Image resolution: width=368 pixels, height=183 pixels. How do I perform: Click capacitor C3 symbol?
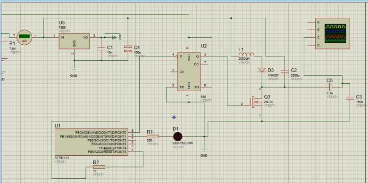(350, 97)
